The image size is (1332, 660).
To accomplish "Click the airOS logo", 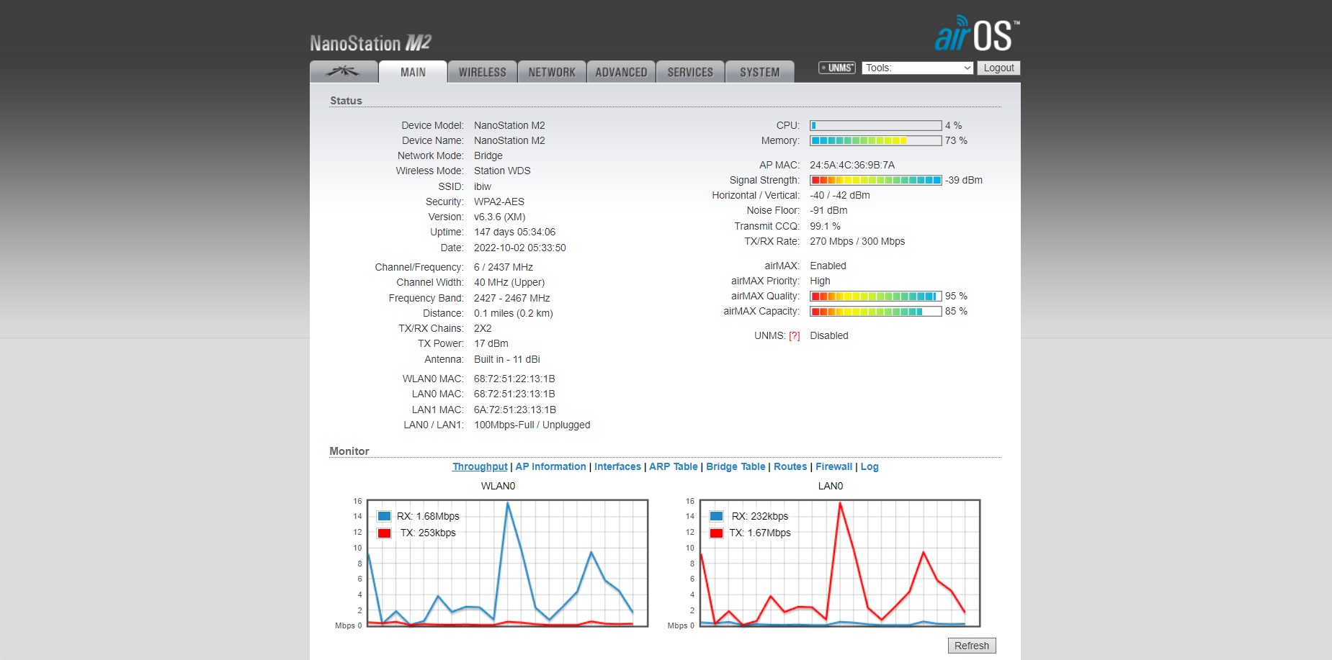I will pyautogui.click(x=977, y=34).
